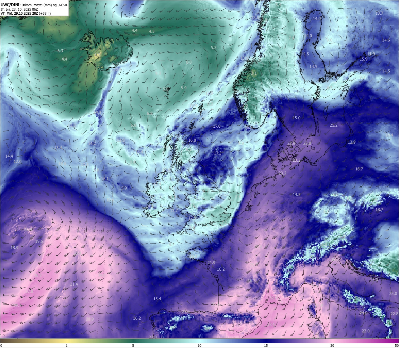Click the color scale label 1
This screenshot has height=348, width=399.
click(67, 346)
